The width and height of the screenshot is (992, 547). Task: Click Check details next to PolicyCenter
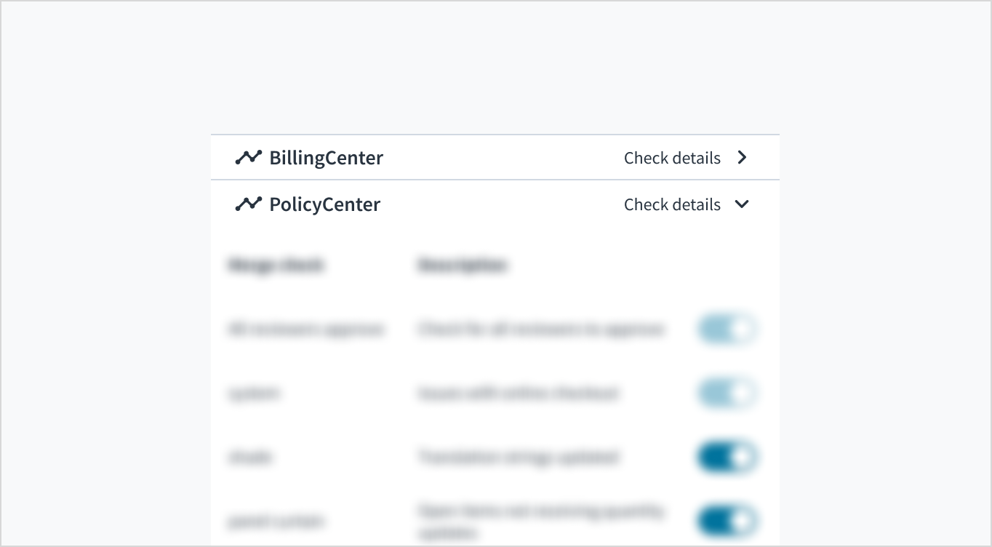(x=672, y=204)
